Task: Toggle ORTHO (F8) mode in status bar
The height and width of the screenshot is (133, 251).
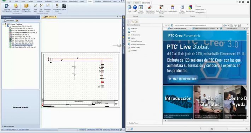Action: [91, 129]
